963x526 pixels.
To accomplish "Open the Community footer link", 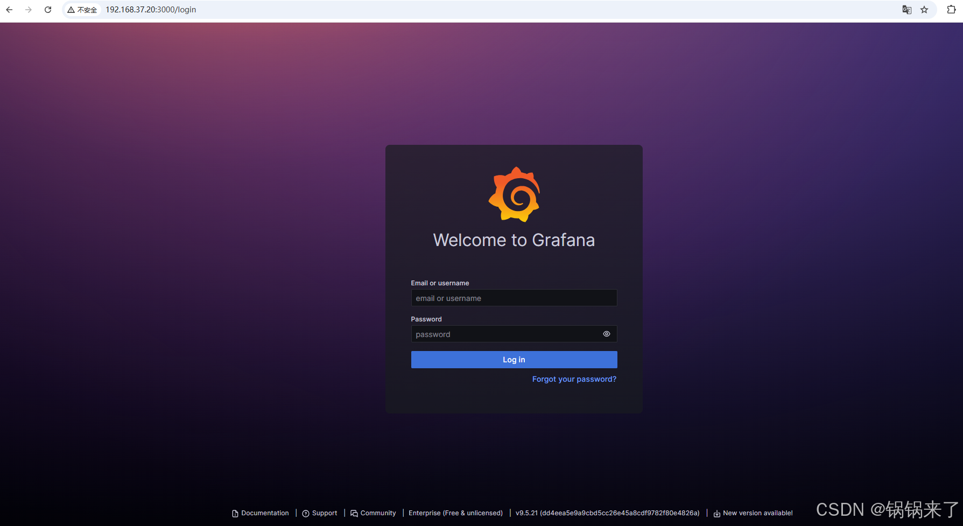I will [x=373, y=513].
